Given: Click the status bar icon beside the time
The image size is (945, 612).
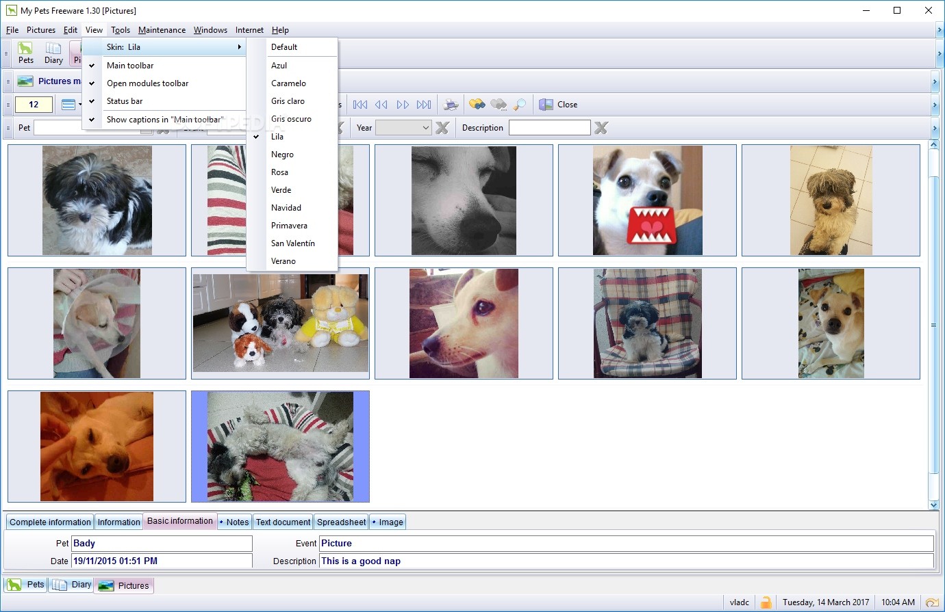Looking at the screenshot, I should tap(932, 602).
